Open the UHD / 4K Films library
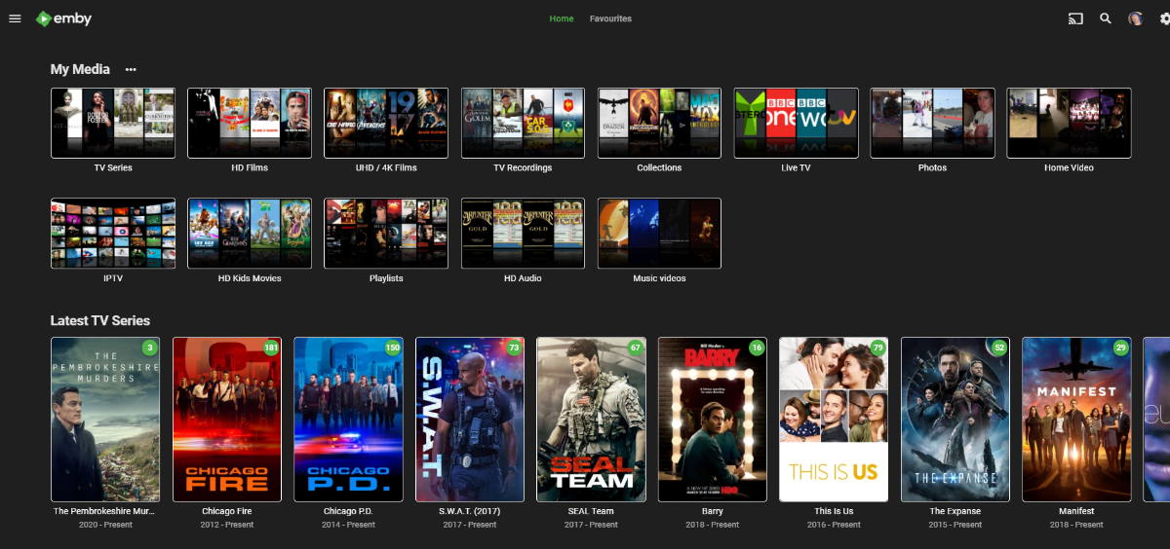Screen dimensions: 1170x549 point(386,123)
